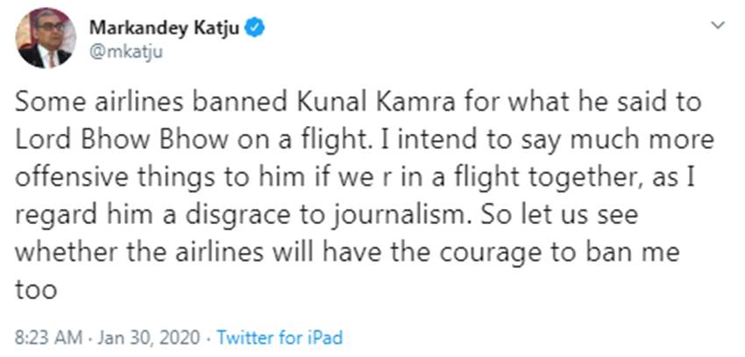Viewport: 745px width, 357px height.
Task: Click the blue verified badge
Action: click(x=254, y=28)
